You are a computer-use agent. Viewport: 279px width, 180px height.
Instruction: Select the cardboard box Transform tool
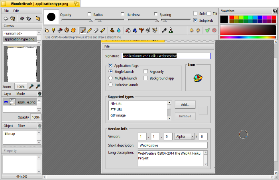(x=67, y=31)
